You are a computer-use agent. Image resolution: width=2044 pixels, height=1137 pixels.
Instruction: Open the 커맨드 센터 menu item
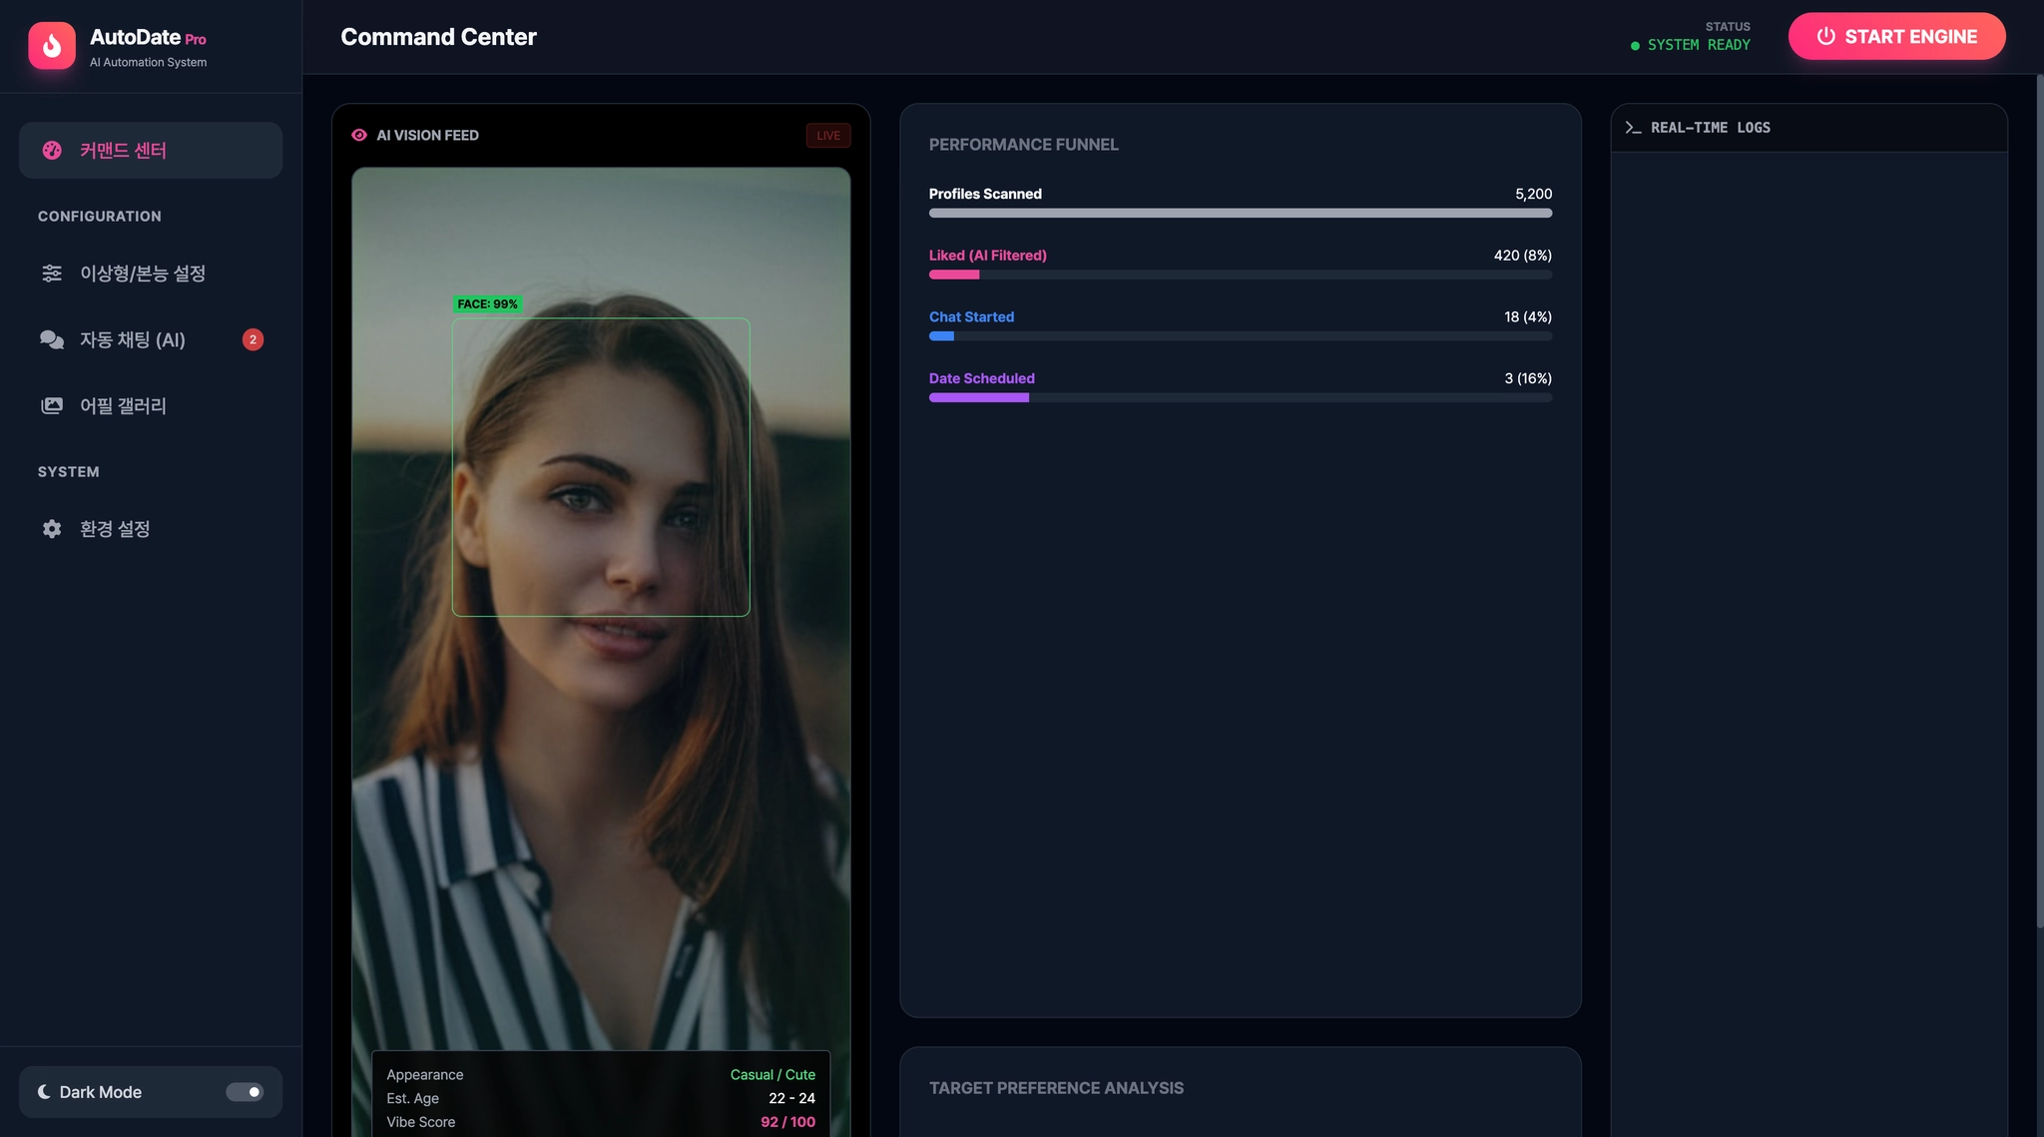point(150,151)
